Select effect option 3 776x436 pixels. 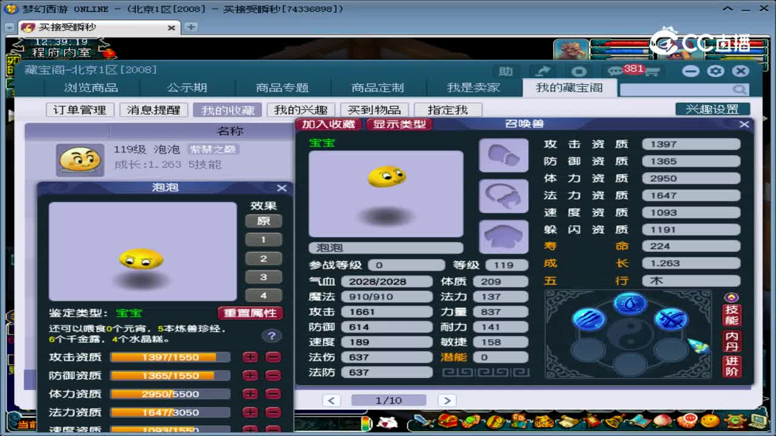pos(264,277)
